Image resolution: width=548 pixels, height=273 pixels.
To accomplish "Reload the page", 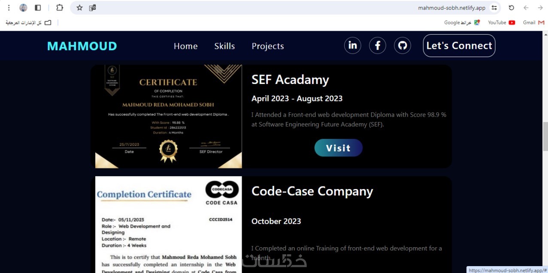I will (511, 8).
